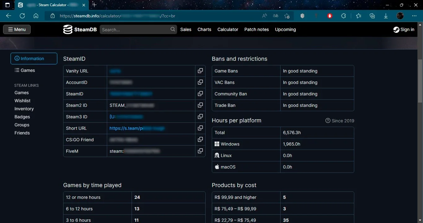Select total hours value 6,576.3h
Screen dimensions: 423x223
[x=292, y=133]
